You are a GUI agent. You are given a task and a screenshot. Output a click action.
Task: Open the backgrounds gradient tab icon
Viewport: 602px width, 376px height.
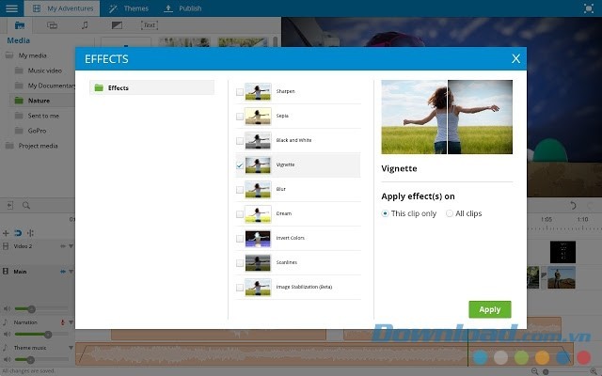click(x=117, y=25)
